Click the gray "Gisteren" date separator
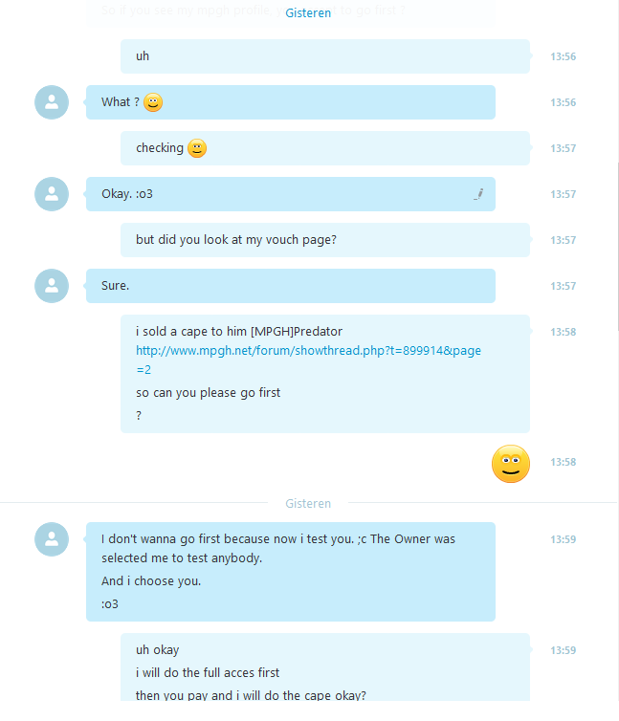619x721 pixels. [308, 504]
